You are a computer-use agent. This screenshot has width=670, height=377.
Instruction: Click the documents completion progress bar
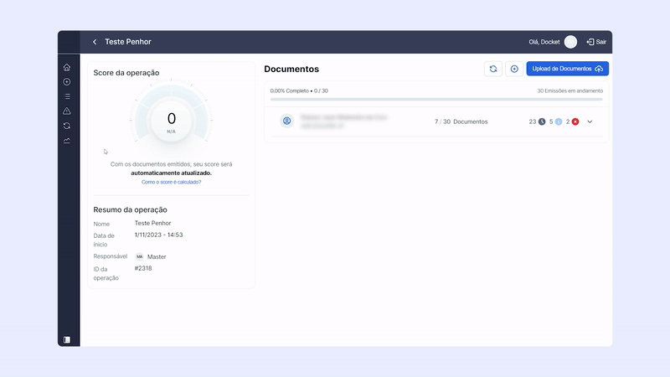click(x=436, y=99)
